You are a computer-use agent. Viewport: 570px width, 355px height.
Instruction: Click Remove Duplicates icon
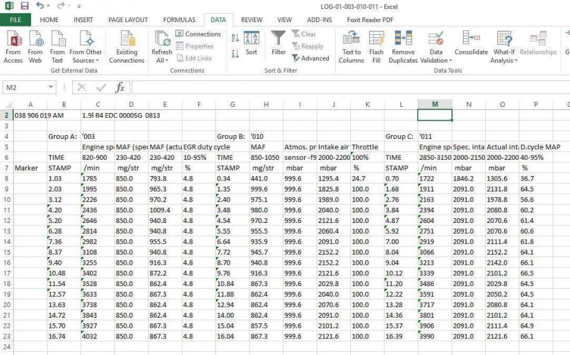(x=403, y=39)
